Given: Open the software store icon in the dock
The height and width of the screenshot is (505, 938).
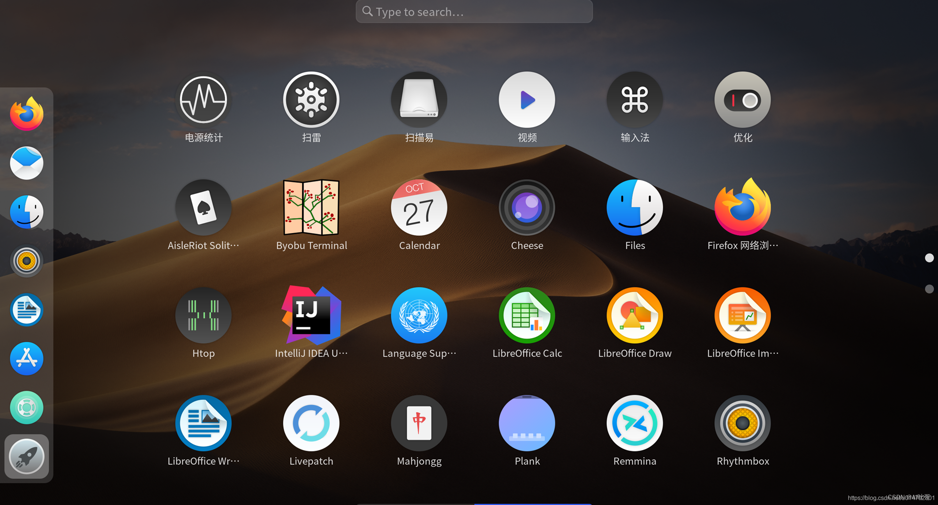Looking at the screenshot, I should [x=27, y=359].
